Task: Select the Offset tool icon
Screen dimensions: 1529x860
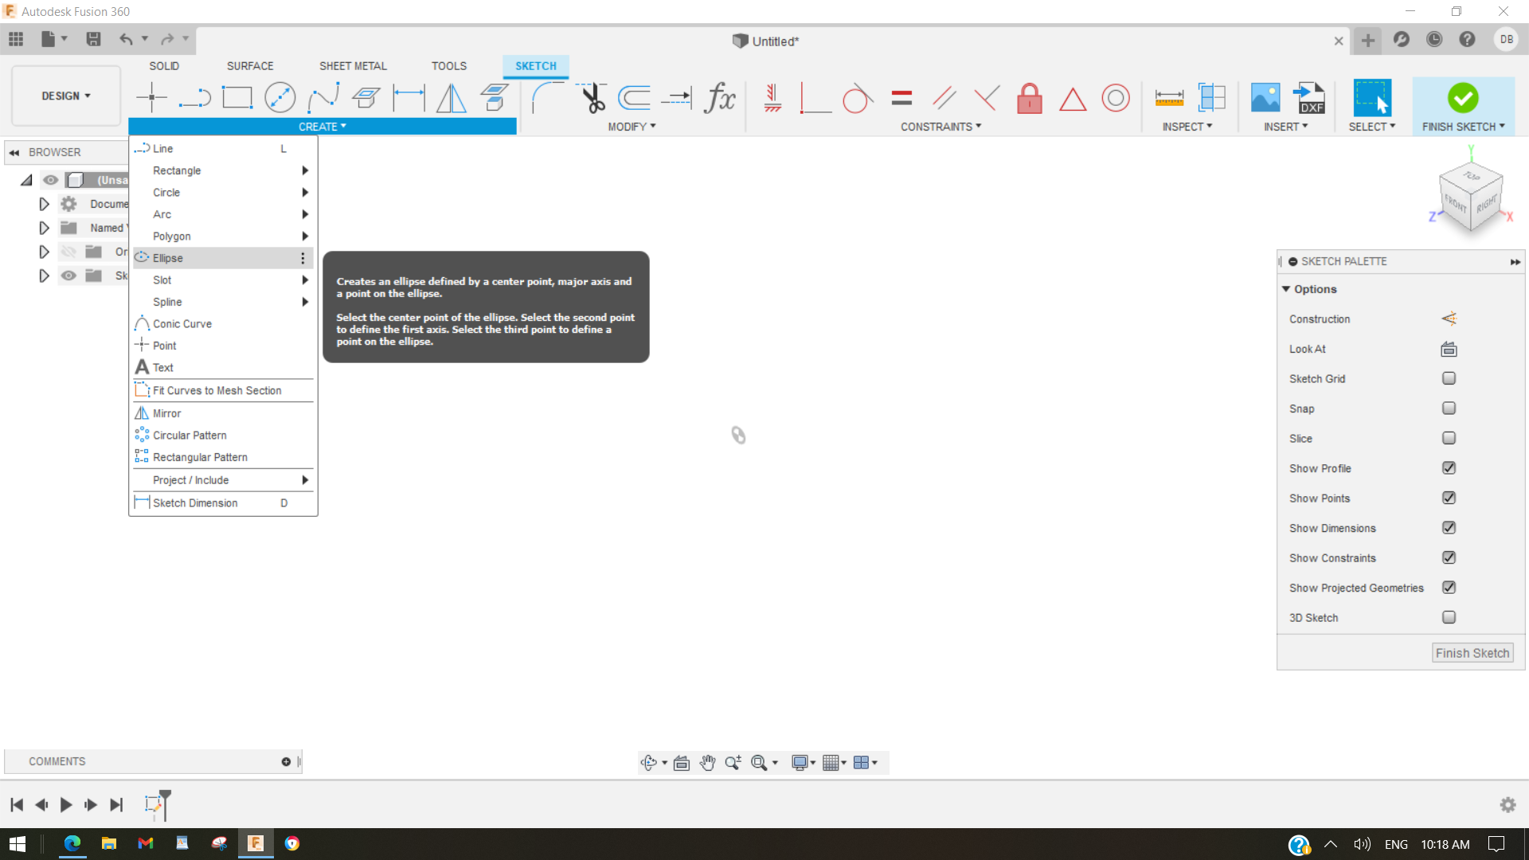Action: (x=635, y=98)
